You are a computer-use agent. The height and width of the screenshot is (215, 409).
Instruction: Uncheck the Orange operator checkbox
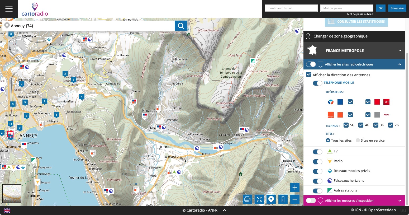tap(350, 115)
